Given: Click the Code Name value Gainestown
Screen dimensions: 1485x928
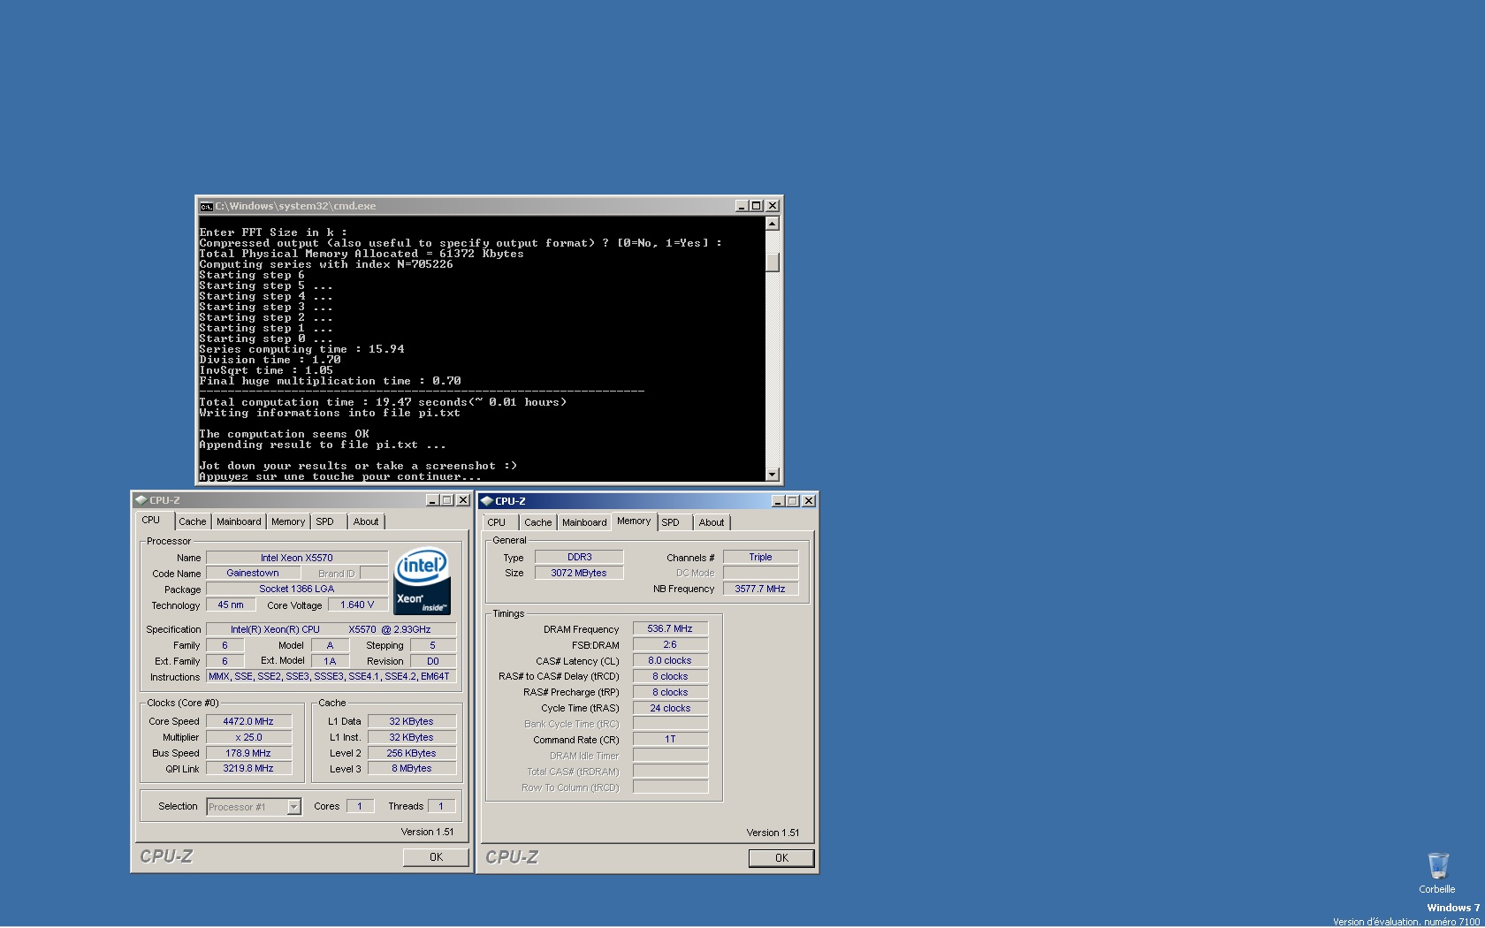Looking at the screenshot, I should (x=253, y=574).
